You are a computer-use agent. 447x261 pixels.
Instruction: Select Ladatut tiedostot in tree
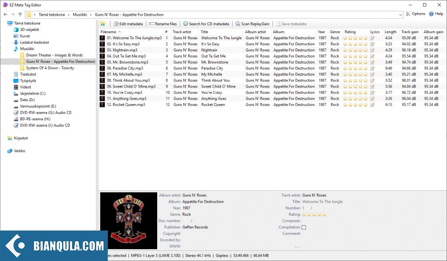click(34, 42)
